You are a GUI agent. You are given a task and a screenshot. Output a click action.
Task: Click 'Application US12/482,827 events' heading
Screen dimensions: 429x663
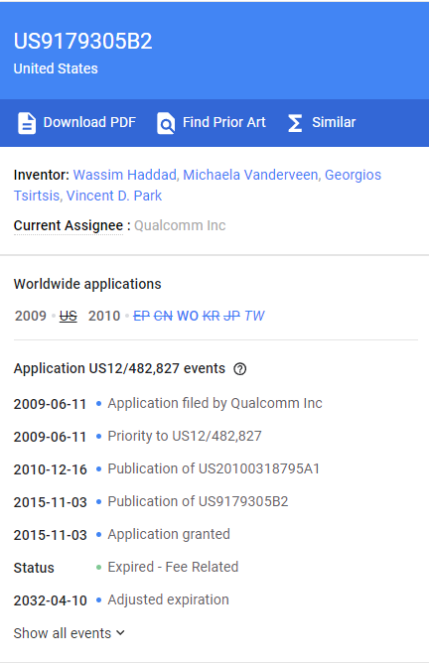pos(119,368)
